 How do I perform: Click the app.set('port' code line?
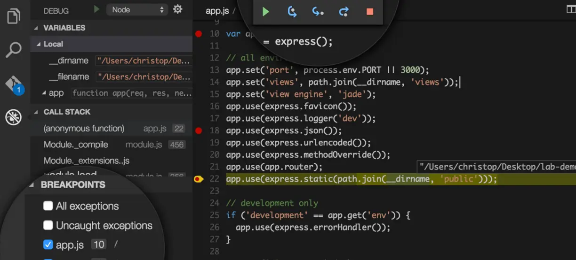(328, 70)
